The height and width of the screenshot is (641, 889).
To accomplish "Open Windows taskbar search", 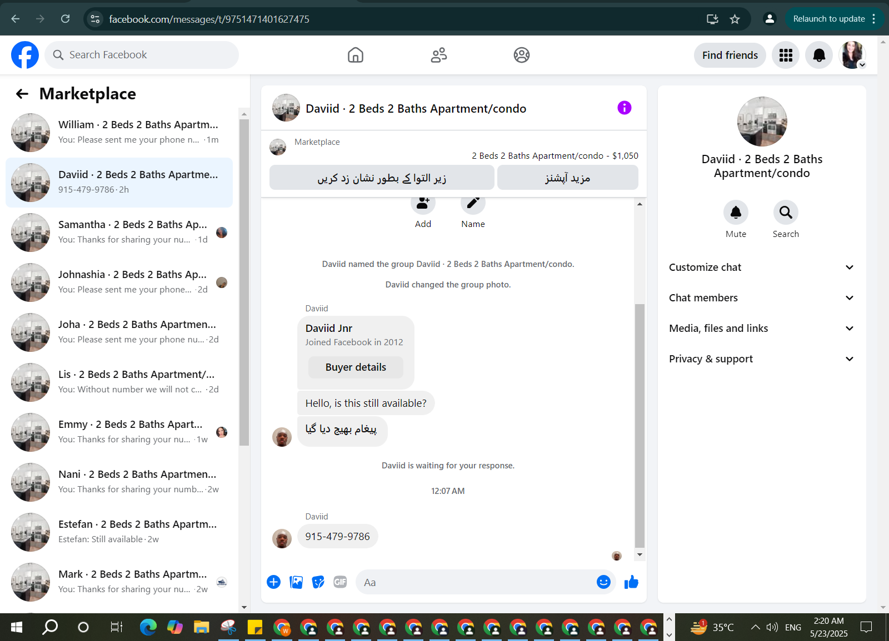I will point(51,627).
